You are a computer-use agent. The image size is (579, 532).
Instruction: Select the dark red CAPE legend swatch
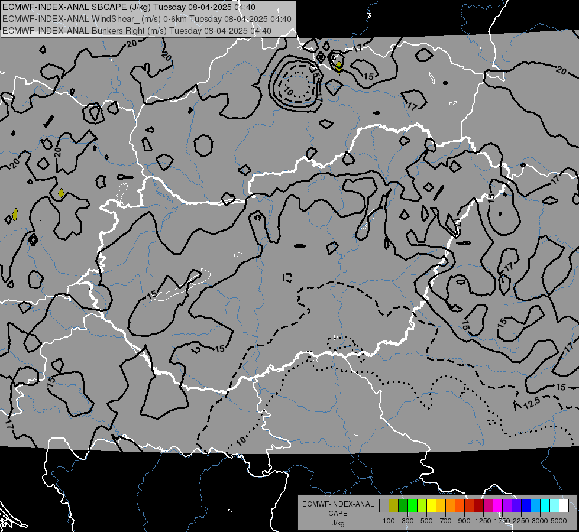click(x=478, y=506)
